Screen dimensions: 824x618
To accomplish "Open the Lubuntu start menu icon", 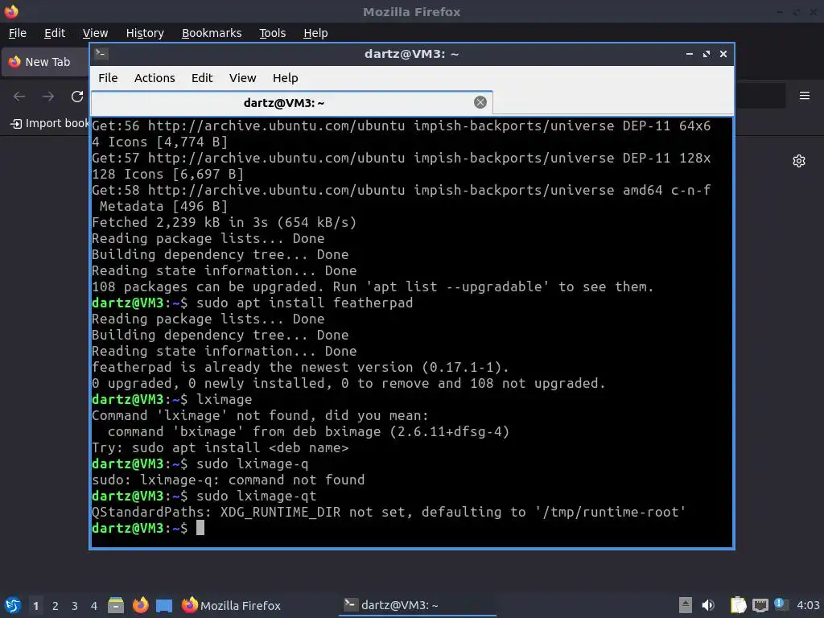I will point(12,605).
